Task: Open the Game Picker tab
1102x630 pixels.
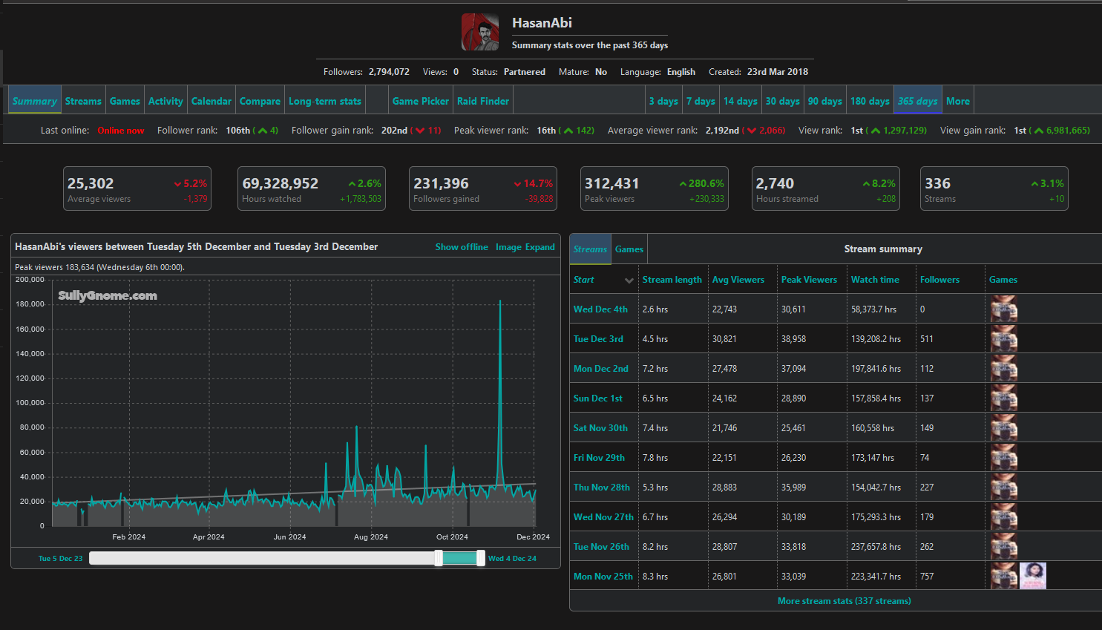Action: [421, 101]
